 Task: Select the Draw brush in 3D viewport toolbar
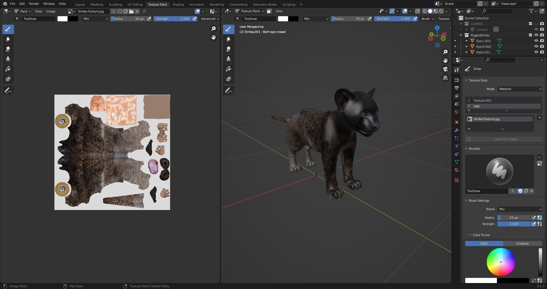[228, 29]
